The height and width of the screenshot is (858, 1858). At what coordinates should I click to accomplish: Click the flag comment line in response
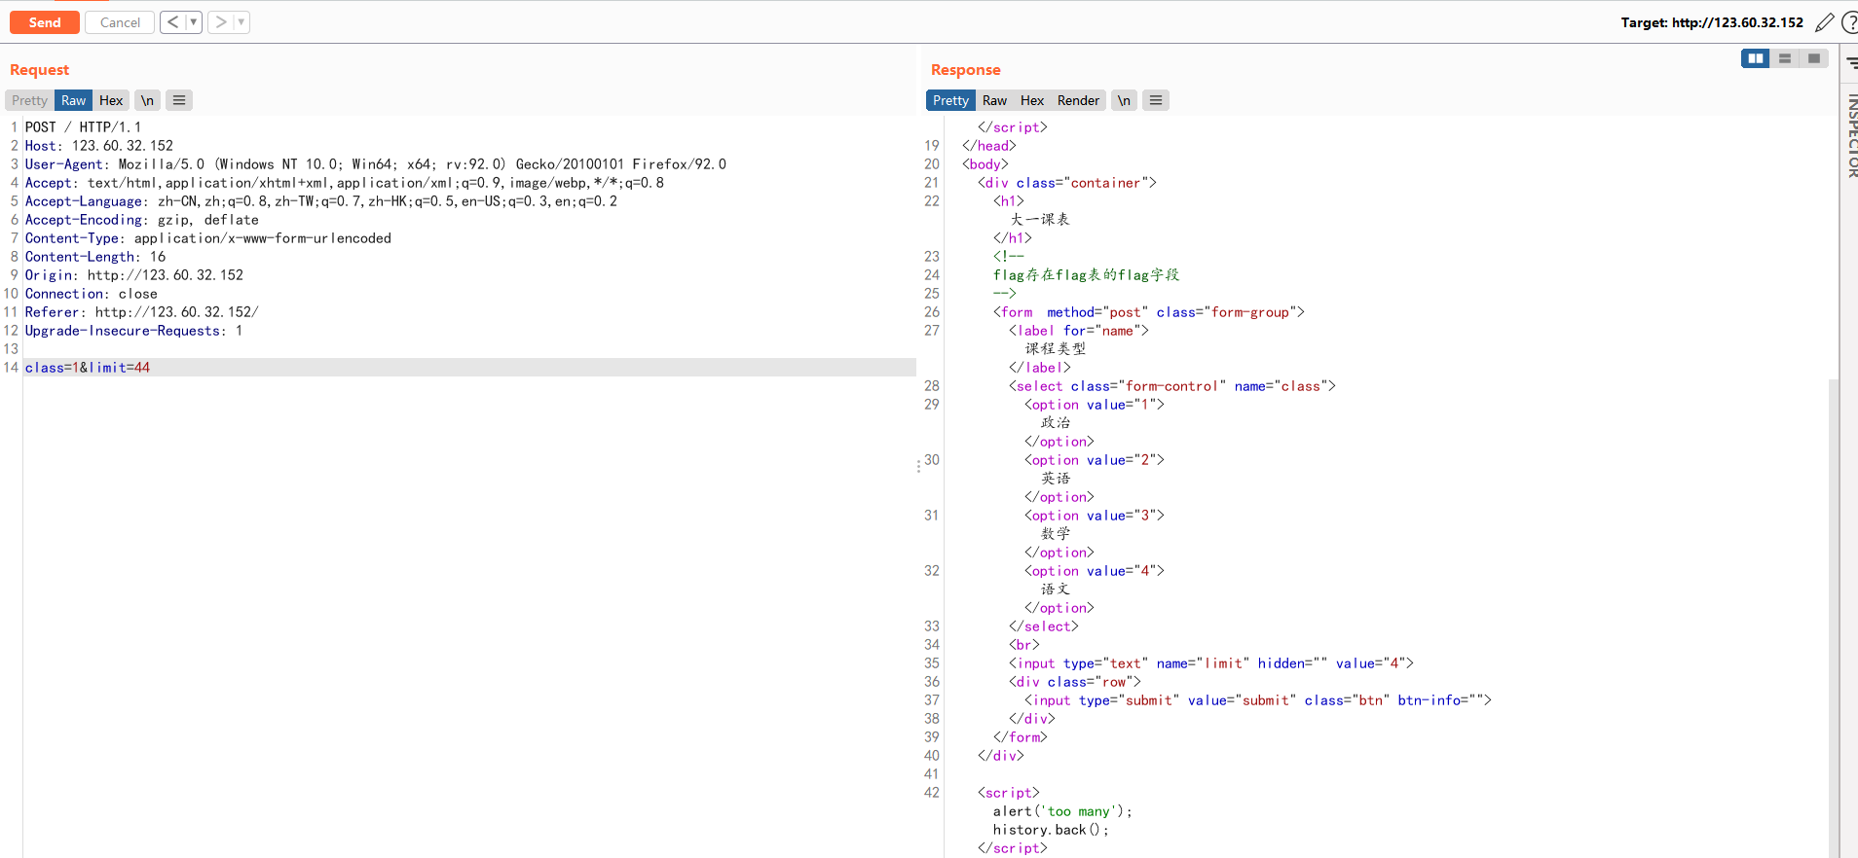(x=1087, y=275)
